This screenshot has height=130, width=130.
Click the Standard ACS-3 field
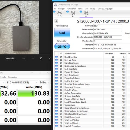[112, 45]
